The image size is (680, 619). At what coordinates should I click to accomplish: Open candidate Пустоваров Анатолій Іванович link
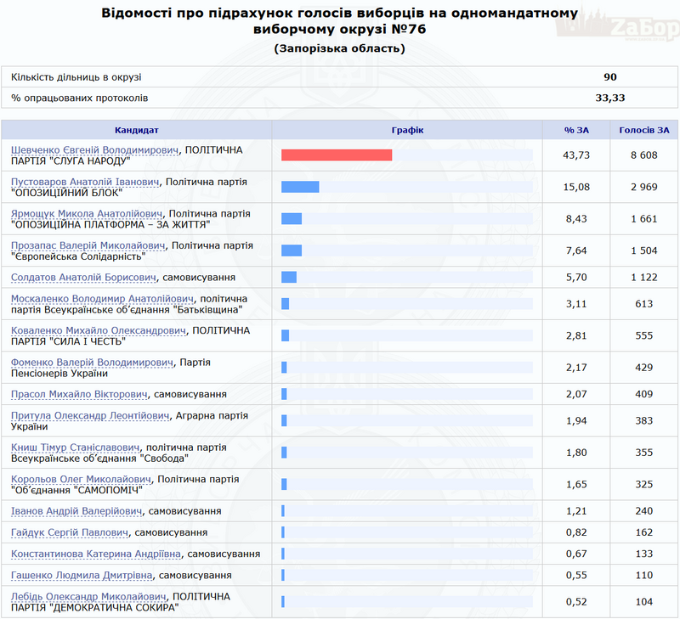pyautogui.click(x=85, y=182)
